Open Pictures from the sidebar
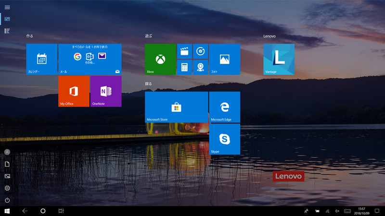This screenshot has width=385, height=216. point(7,176)
